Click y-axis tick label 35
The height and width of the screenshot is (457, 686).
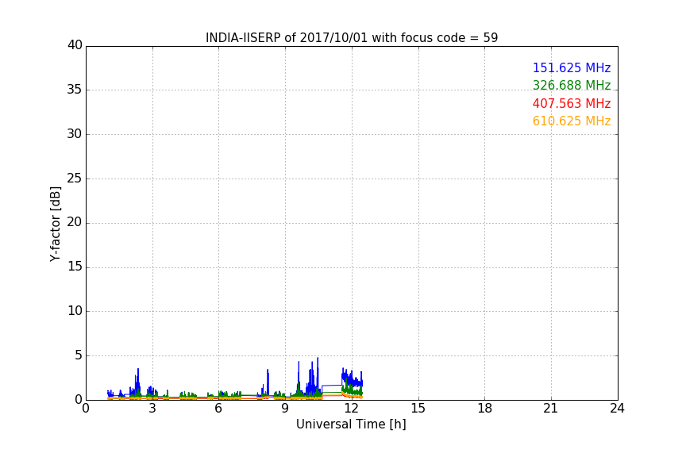pyautogui.click(x=75, y=90)
